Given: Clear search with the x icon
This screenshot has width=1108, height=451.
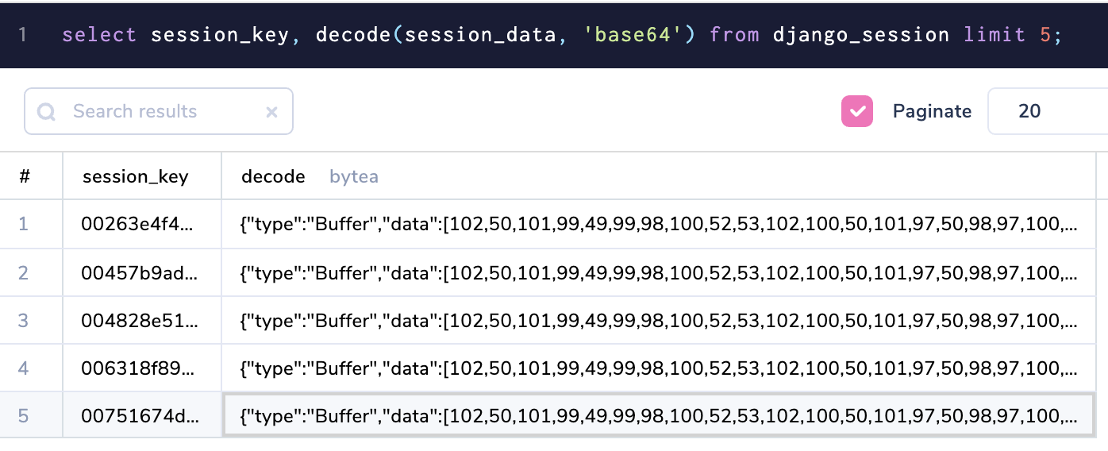Looking at the screenshot, I should point(271,112).
